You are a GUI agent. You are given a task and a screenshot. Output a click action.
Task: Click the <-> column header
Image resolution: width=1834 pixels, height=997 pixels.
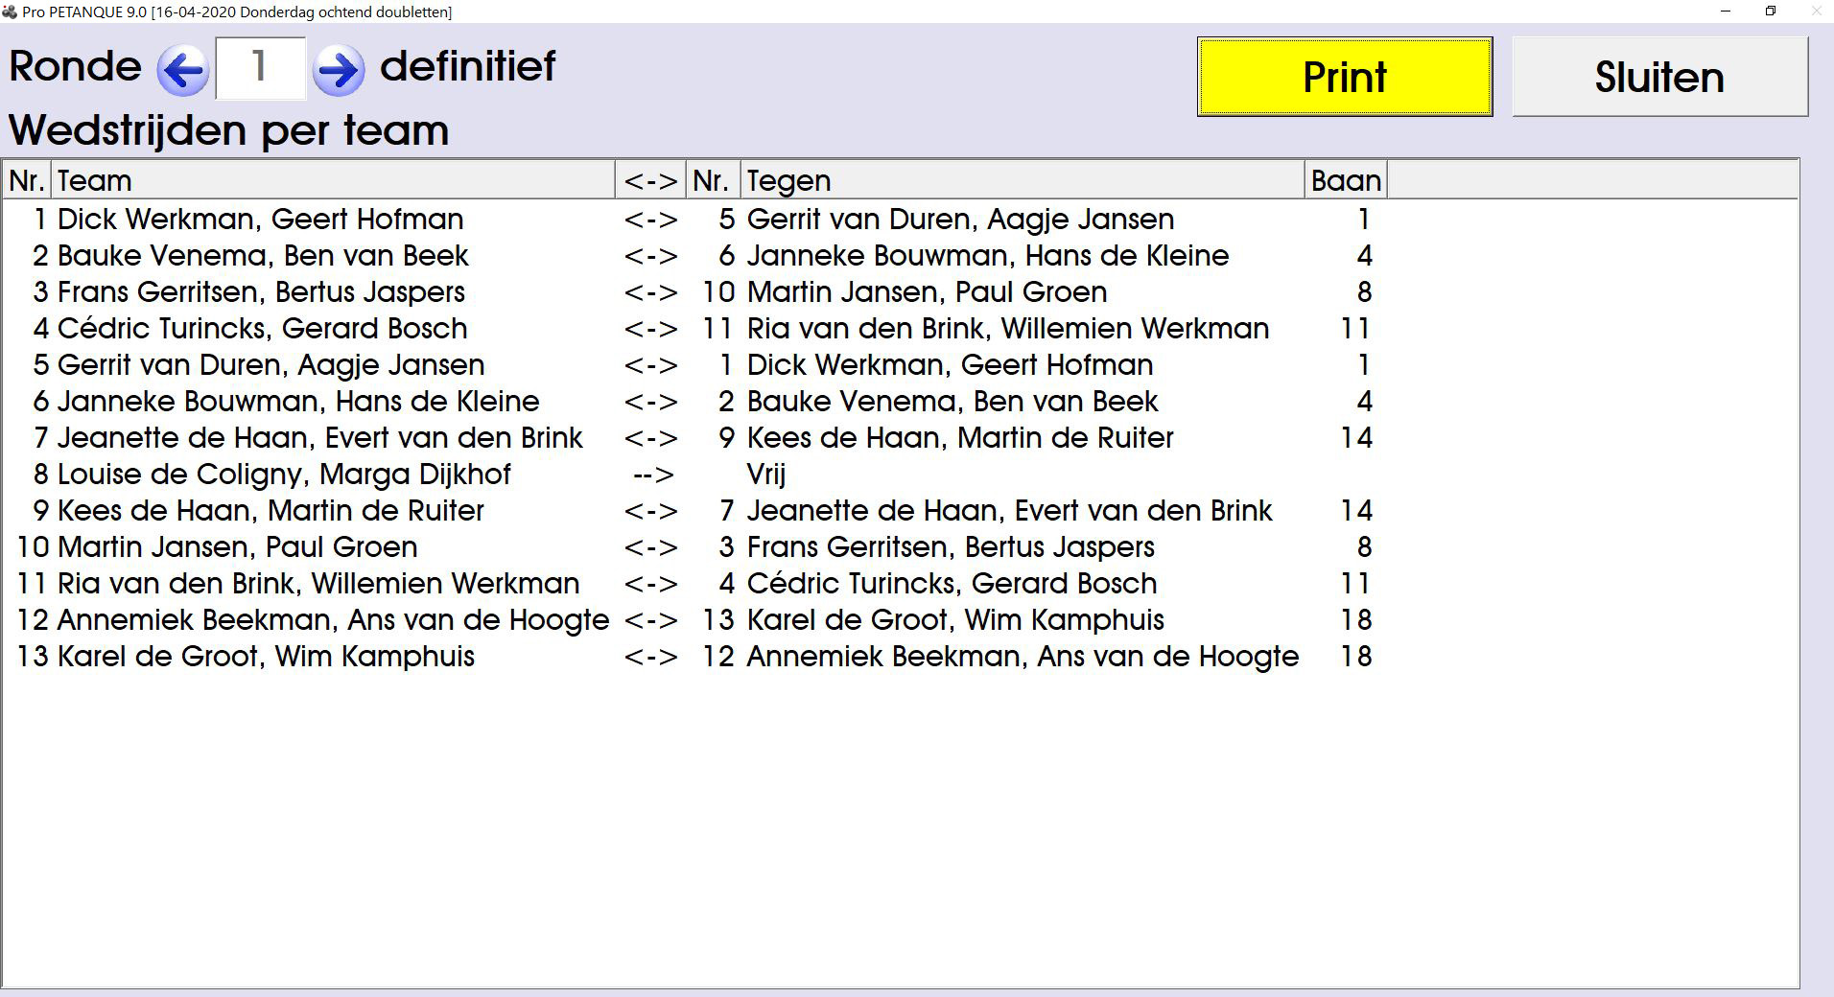pyautogui.click(x=650, y=180)
